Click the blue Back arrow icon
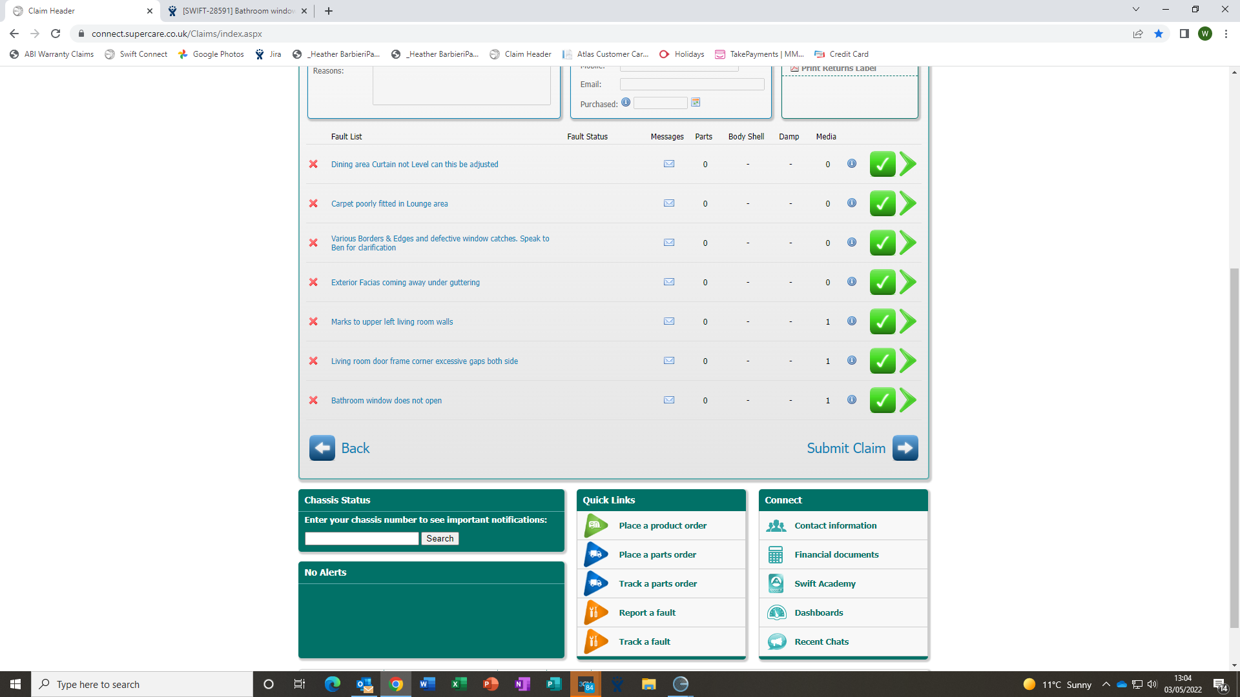Image resolution: width=1240 pixels, height=697 pixels. [x=322, y=448]
